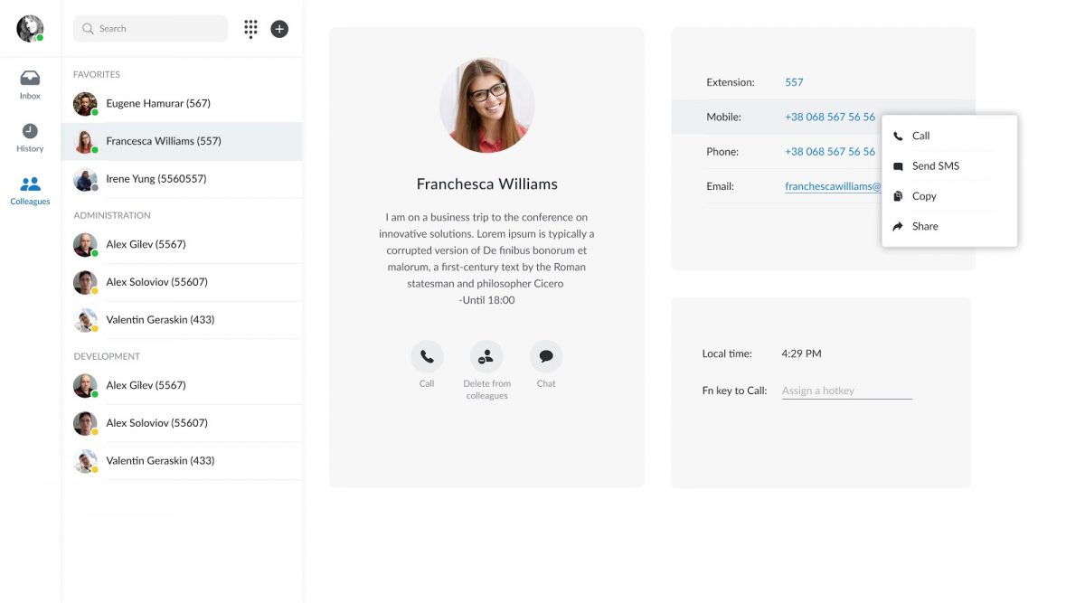The height and width of the screenshot is (603, 1085).
Task: Click the Phone number +38 068 567 56 56
Action: pos(829,152)
